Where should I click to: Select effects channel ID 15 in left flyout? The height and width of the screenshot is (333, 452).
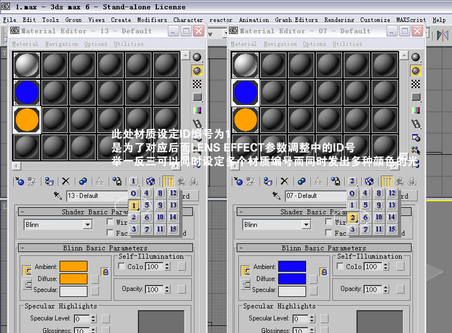[x=173, y=229]
